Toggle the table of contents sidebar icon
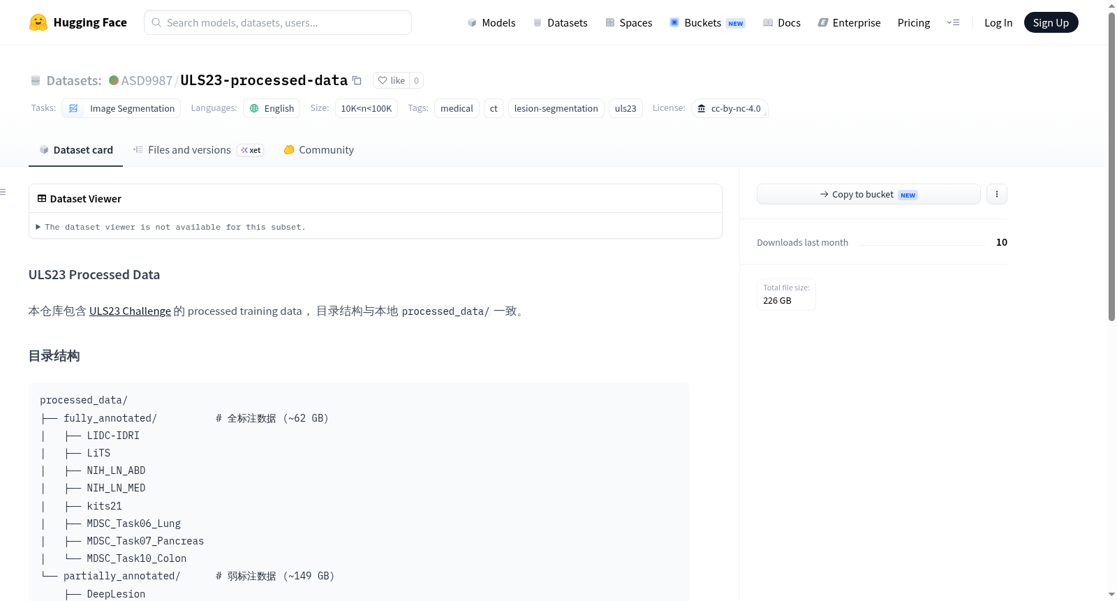 point(3,192)
